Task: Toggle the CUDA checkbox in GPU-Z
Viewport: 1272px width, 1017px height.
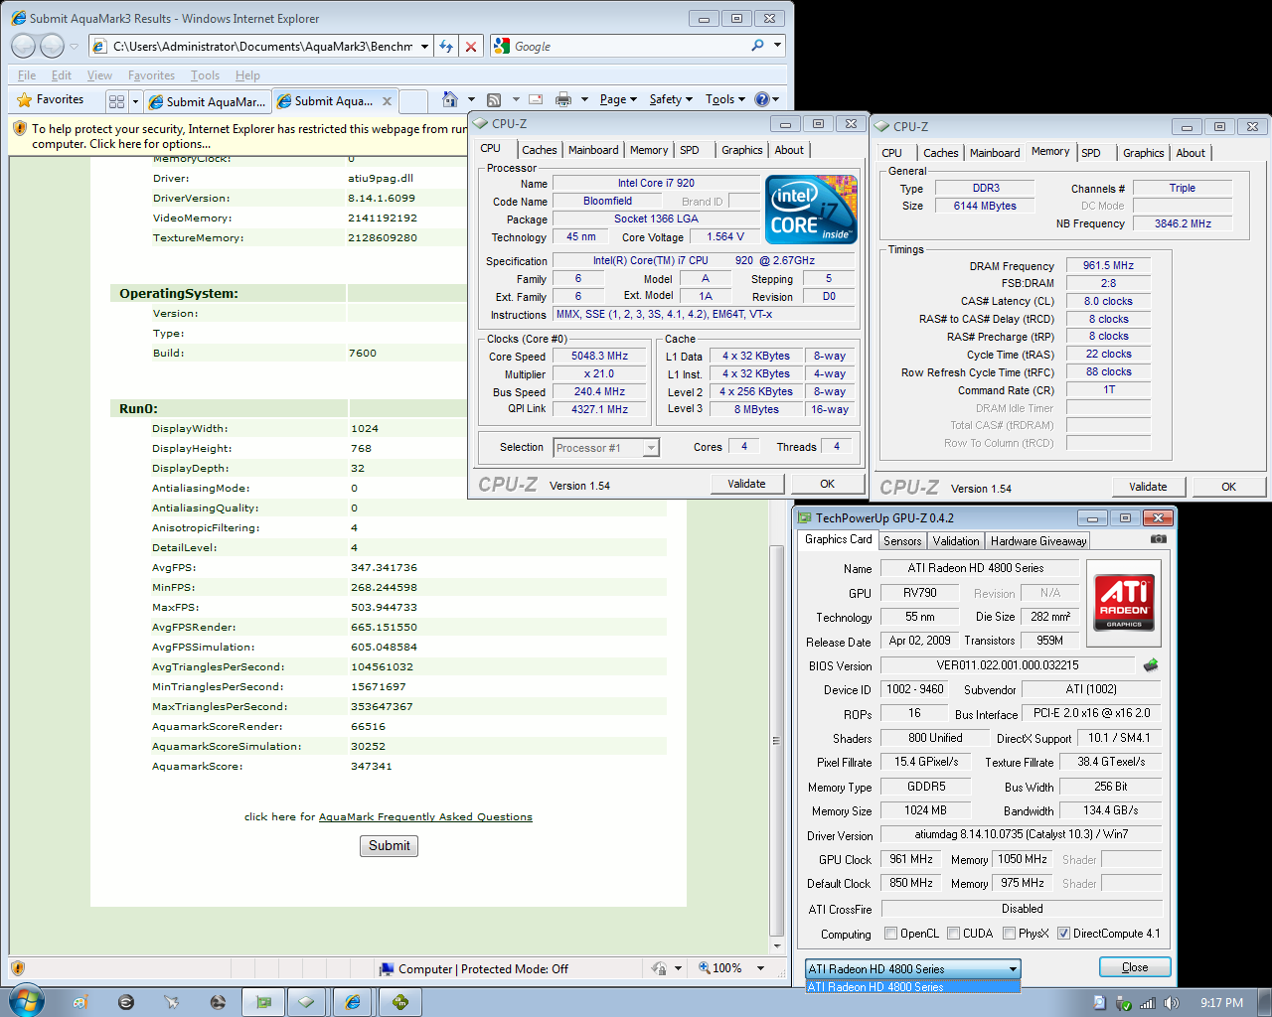Action: [x=954, y=934]
